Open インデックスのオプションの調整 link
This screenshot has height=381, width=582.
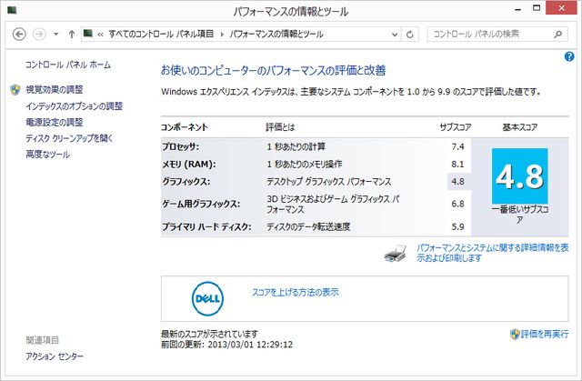click(74, 106)
